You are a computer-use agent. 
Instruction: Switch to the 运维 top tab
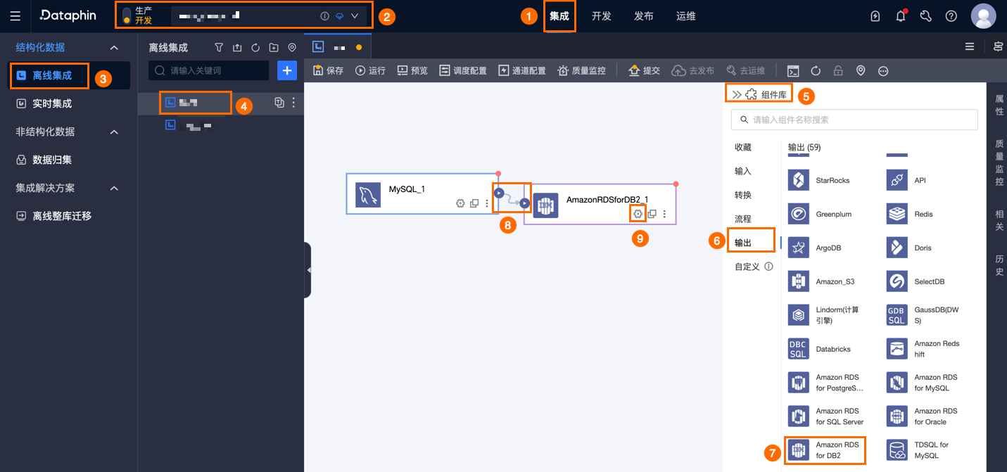[686, 15]
